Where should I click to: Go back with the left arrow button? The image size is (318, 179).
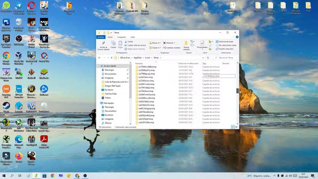(99, 58)
